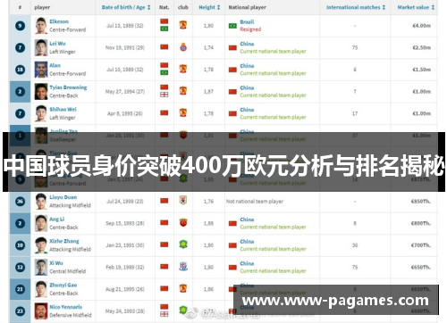Click Brazil national team link
The height and width of the screenshot is (323, 447).
pyautogui.click(x=247, y=22)
